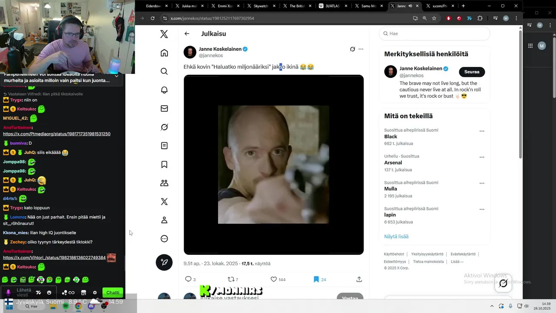The height and width of the screenshot is (313, 556).
Task: Expand the Lisää footer menu
Action: (457, 262)
